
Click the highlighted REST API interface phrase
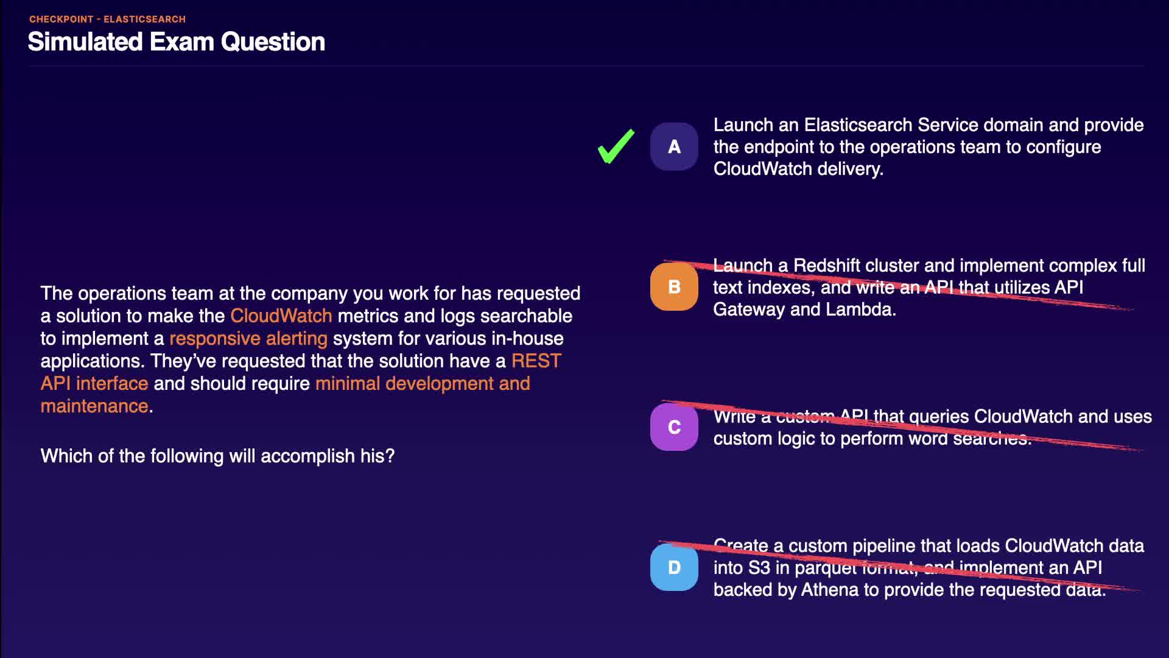tap(94, 384)
